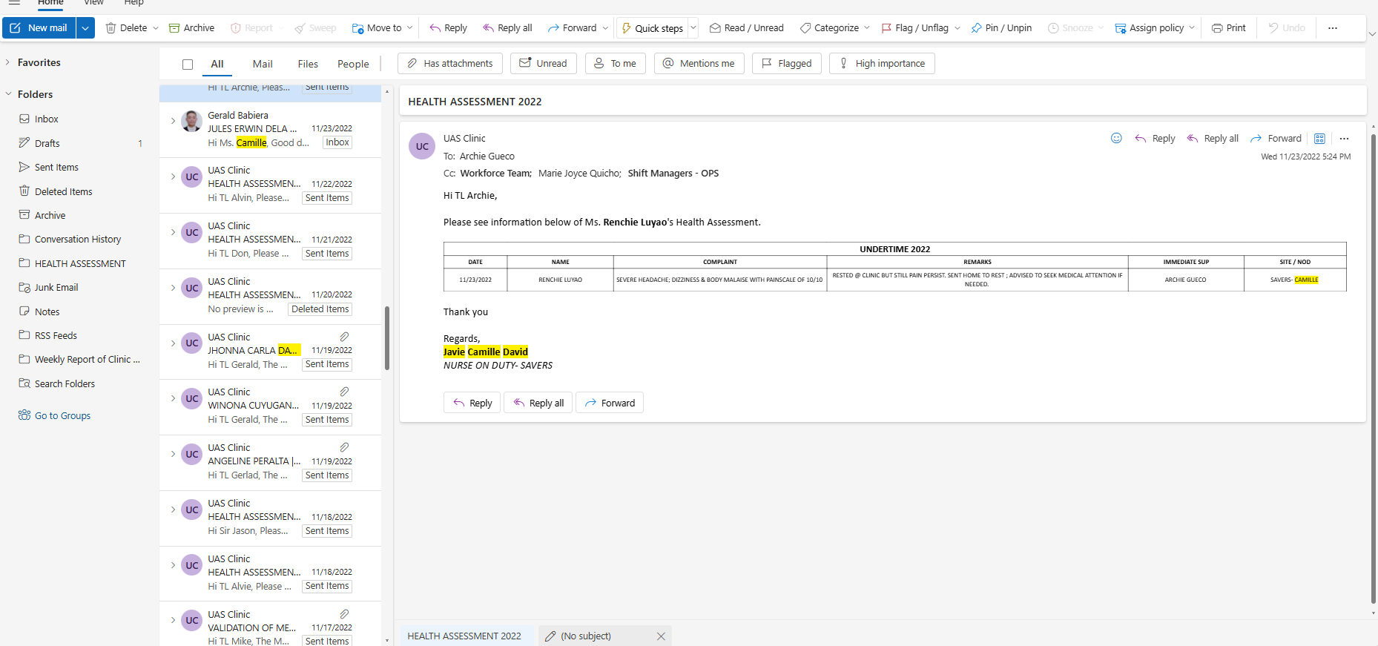
Task: Click the emoji reaction smiley icon
Action: click(x=1116, y=138)
